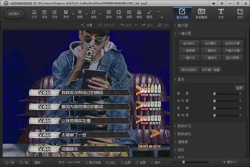Click the 亮度 (Brightness) slider handle
This screenshot has height=167, width=250.
[215, 94]
